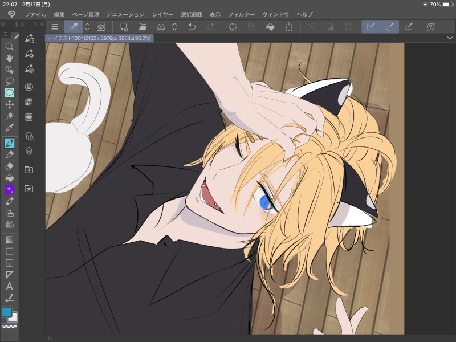Select the イラスト100 canvas tab
The height and width of the screenshot is (342, 456).
(99, 38)
